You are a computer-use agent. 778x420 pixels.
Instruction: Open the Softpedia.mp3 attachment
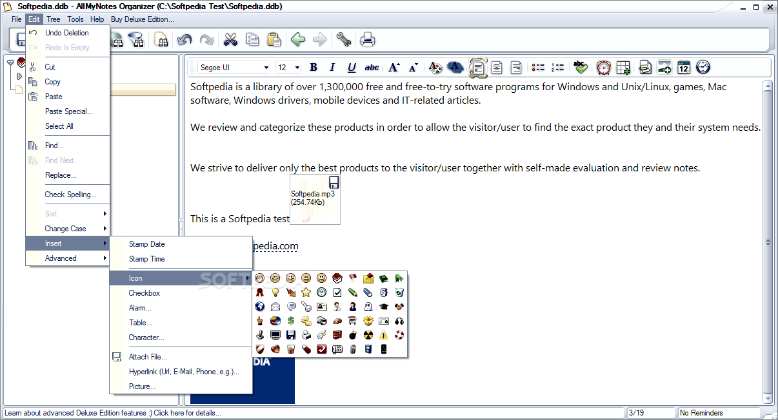pyautogui.click(x=315, y=199)
